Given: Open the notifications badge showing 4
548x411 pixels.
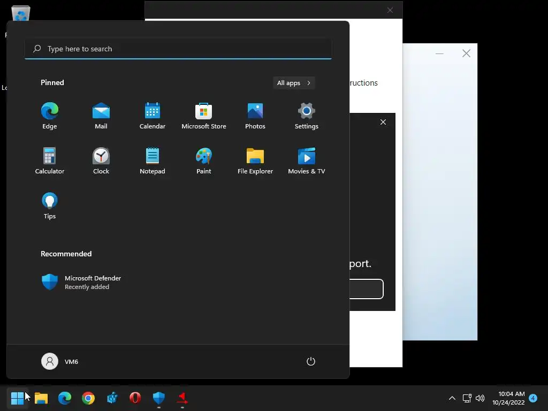Looking at the screenshot, I should click(533, 398).
